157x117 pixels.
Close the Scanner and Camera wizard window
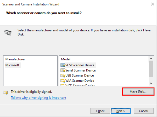tap(152, 4)
